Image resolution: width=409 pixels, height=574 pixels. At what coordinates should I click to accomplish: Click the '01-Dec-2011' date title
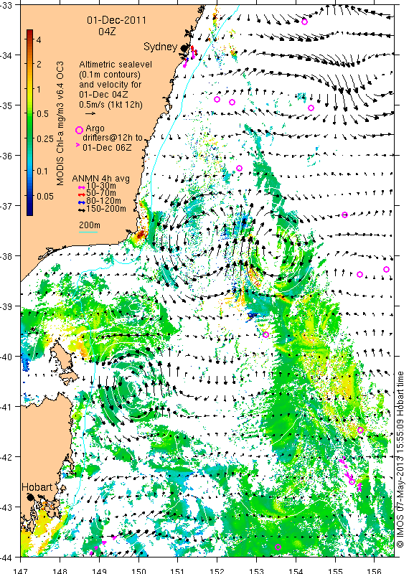[x=116, y=20]
